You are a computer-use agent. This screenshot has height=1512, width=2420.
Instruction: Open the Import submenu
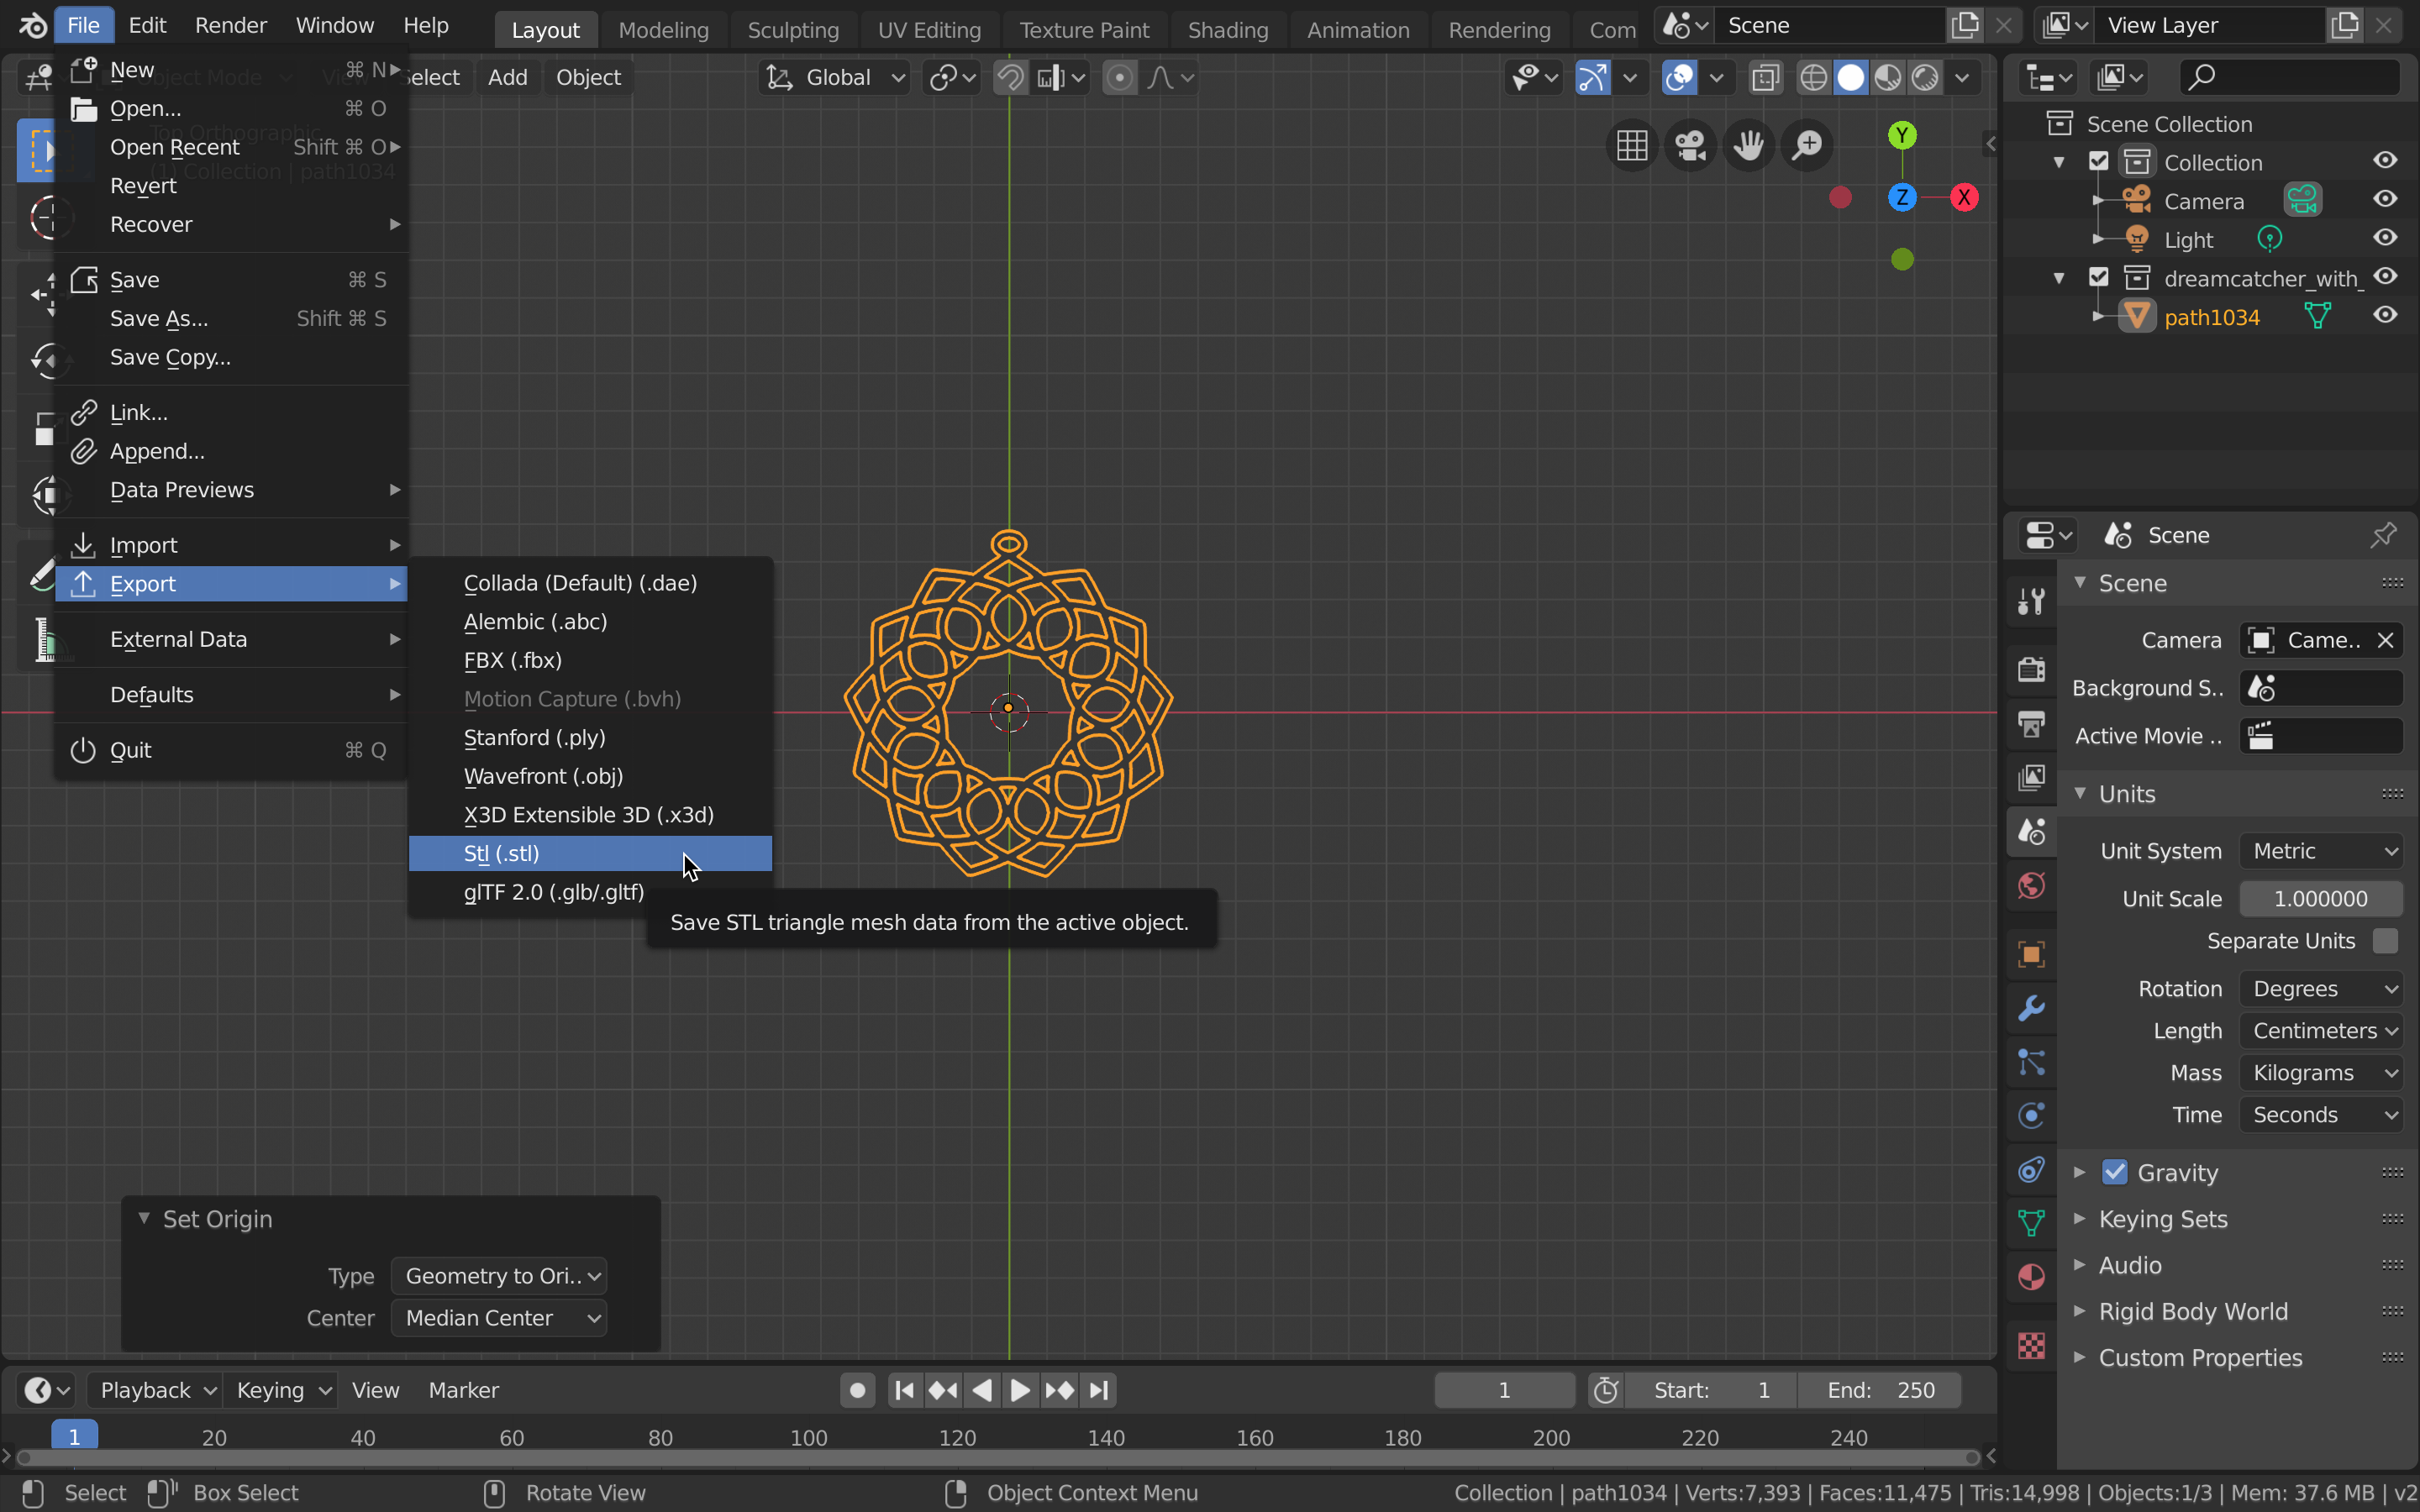coord(231,545)
